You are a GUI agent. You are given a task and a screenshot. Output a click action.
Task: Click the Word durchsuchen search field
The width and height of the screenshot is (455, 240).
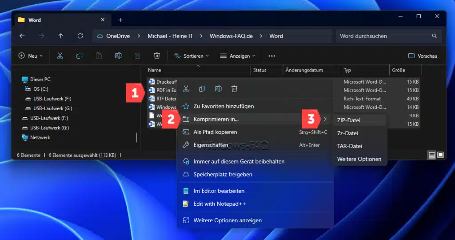pyautogui.click(x=382, y=36)
